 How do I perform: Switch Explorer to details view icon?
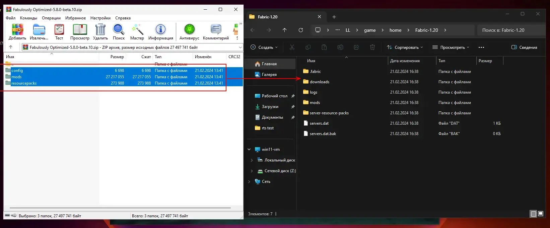pyautogui.click(x=534, y=214)
